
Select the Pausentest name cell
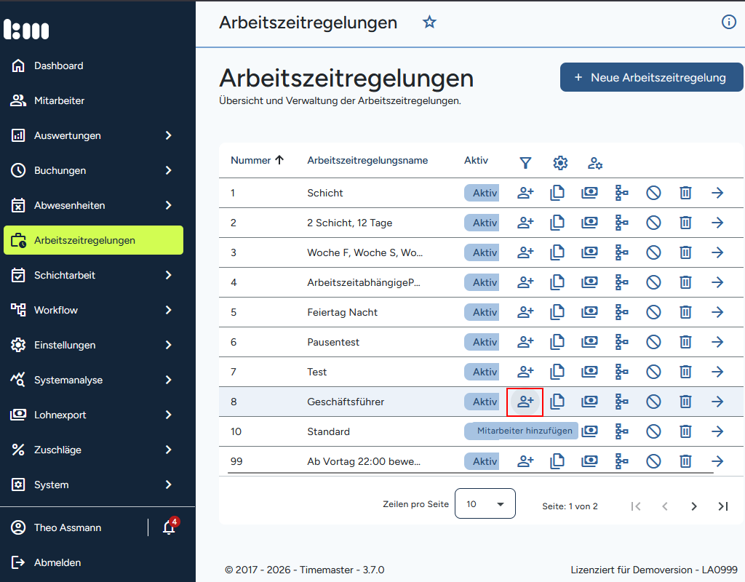coord(333,342)
